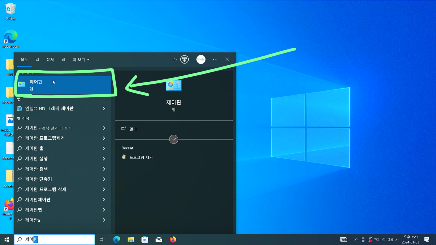436x245 pixels.
Task: Open the Mail app from the taskbar
Action: tap(159, 240)
